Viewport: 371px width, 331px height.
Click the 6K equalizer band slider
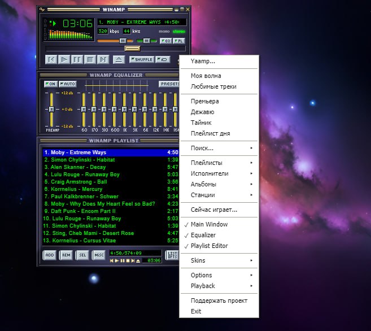tap(145, 110)
